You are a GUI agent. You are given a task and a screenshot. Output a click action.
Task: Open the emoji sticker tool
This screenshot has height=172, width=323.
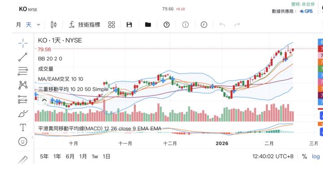(x=23, y=142)
